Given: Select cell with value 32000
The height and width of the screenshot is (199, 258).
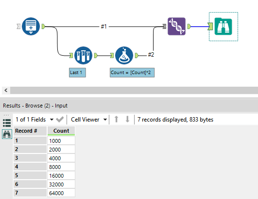Looking at the screenshot, I should pos(61,184).
